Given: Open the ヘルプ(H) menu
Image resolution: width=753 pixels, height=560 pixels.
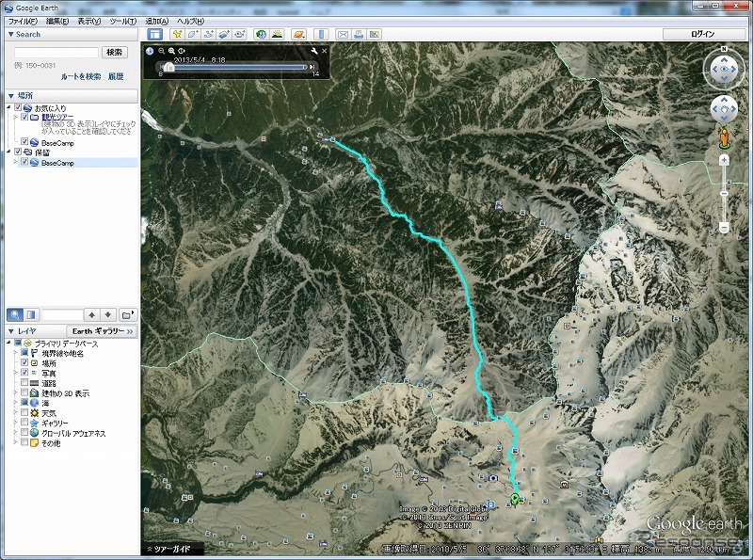Looking at the screenshot, I should pos(191,21).
